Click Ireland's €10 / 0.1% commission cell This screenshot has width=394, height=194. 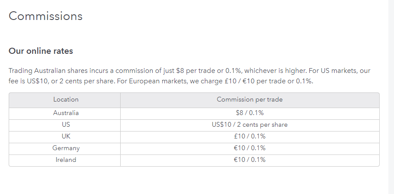pos(250,160)
